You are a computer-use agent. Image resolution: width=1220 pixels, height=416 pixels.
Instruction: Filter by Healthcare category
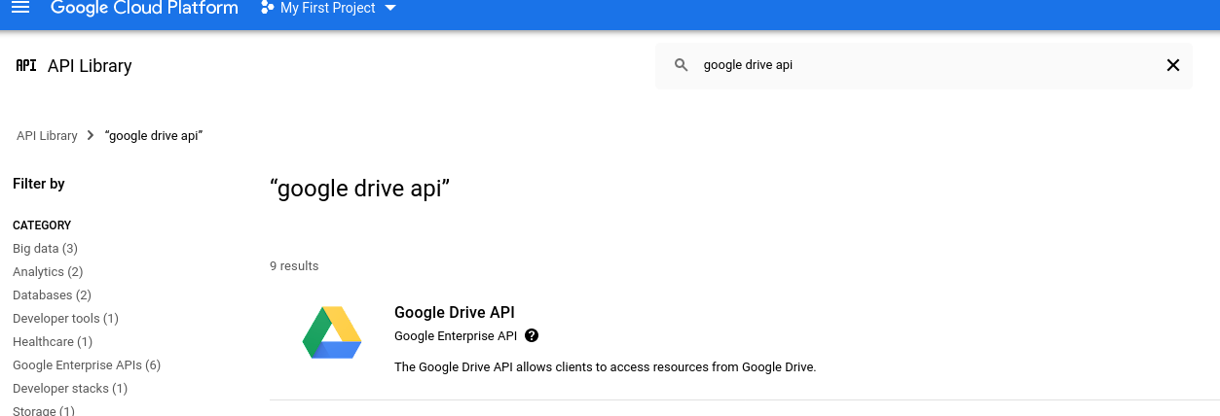(53, 342)
